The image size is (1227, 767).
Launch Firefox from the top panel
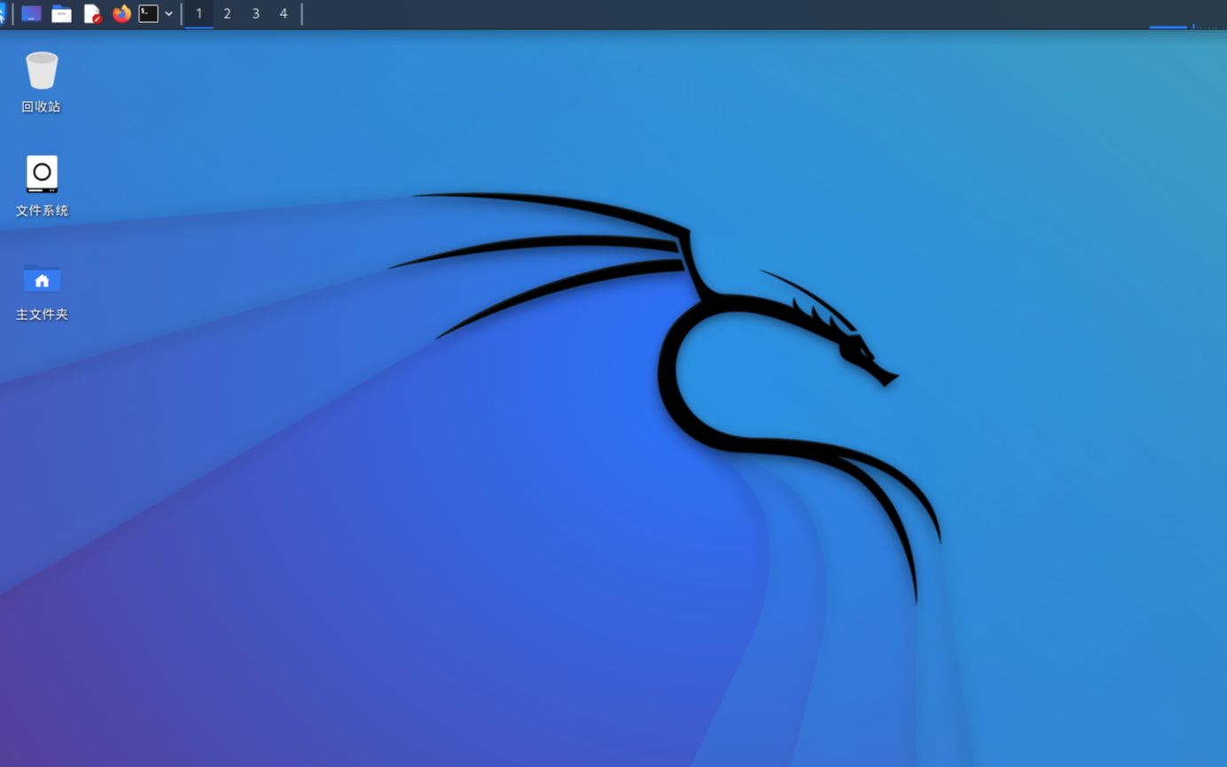pyautogui.click(x=121, y=13)
